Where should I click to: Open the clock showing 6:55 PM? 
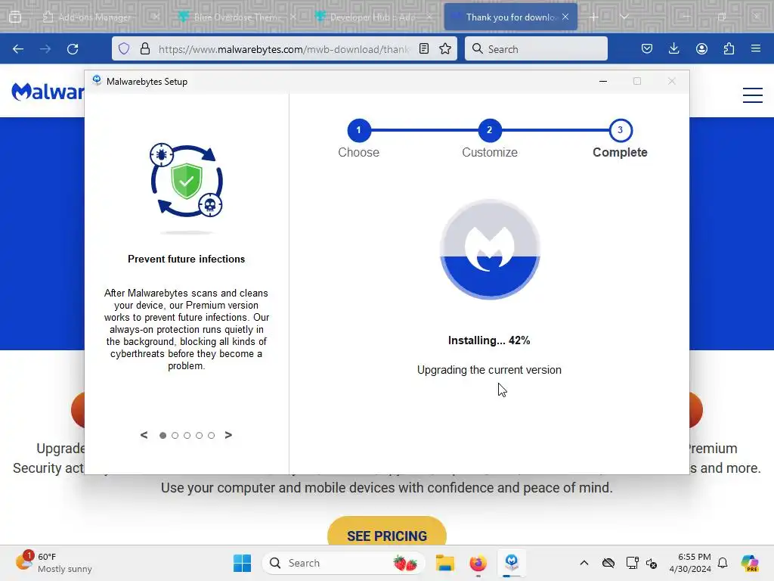pos(690,563)
